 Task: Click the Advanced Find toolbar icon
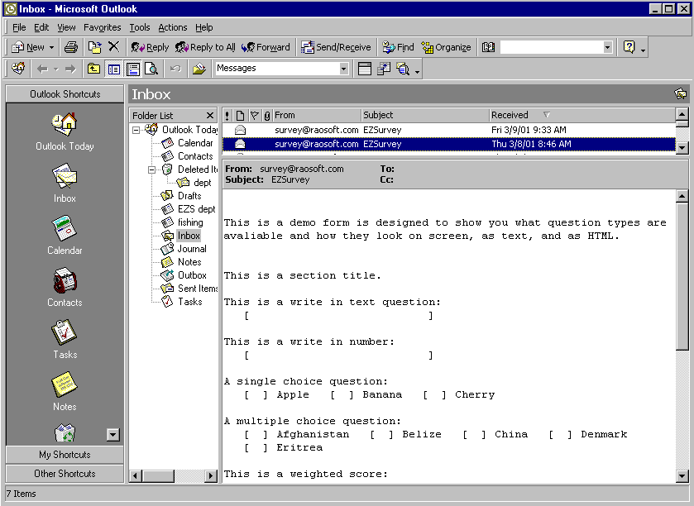403,69
